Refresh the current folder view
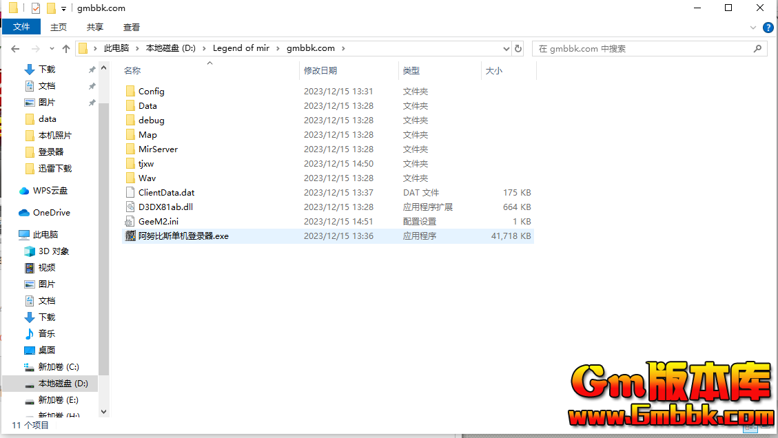Image resolution: width=778 pixels, height=438 pixels. tap(518, 49)
